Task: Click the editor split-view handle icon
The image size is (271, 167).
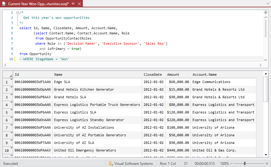Action: click(x=266, y=12)
